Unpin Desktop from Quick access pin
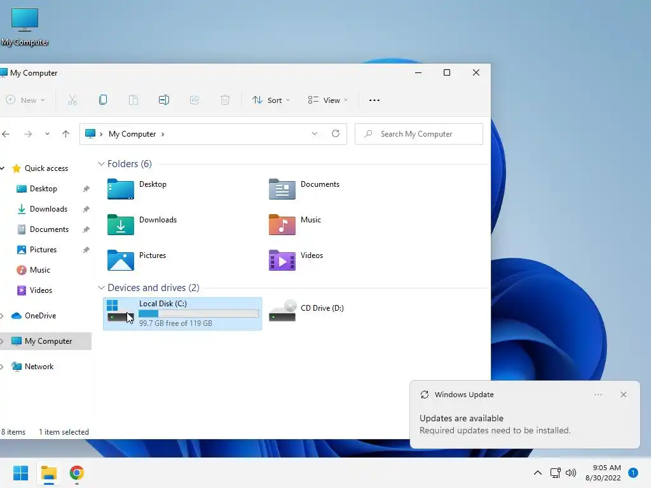651x488 pixels. click(86, 189)
